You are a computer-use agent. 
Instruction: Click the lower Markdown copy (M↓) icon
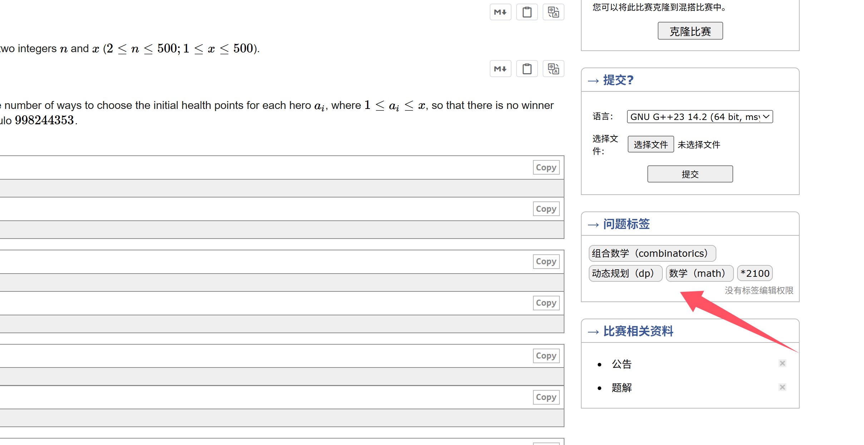pos(500,69)
